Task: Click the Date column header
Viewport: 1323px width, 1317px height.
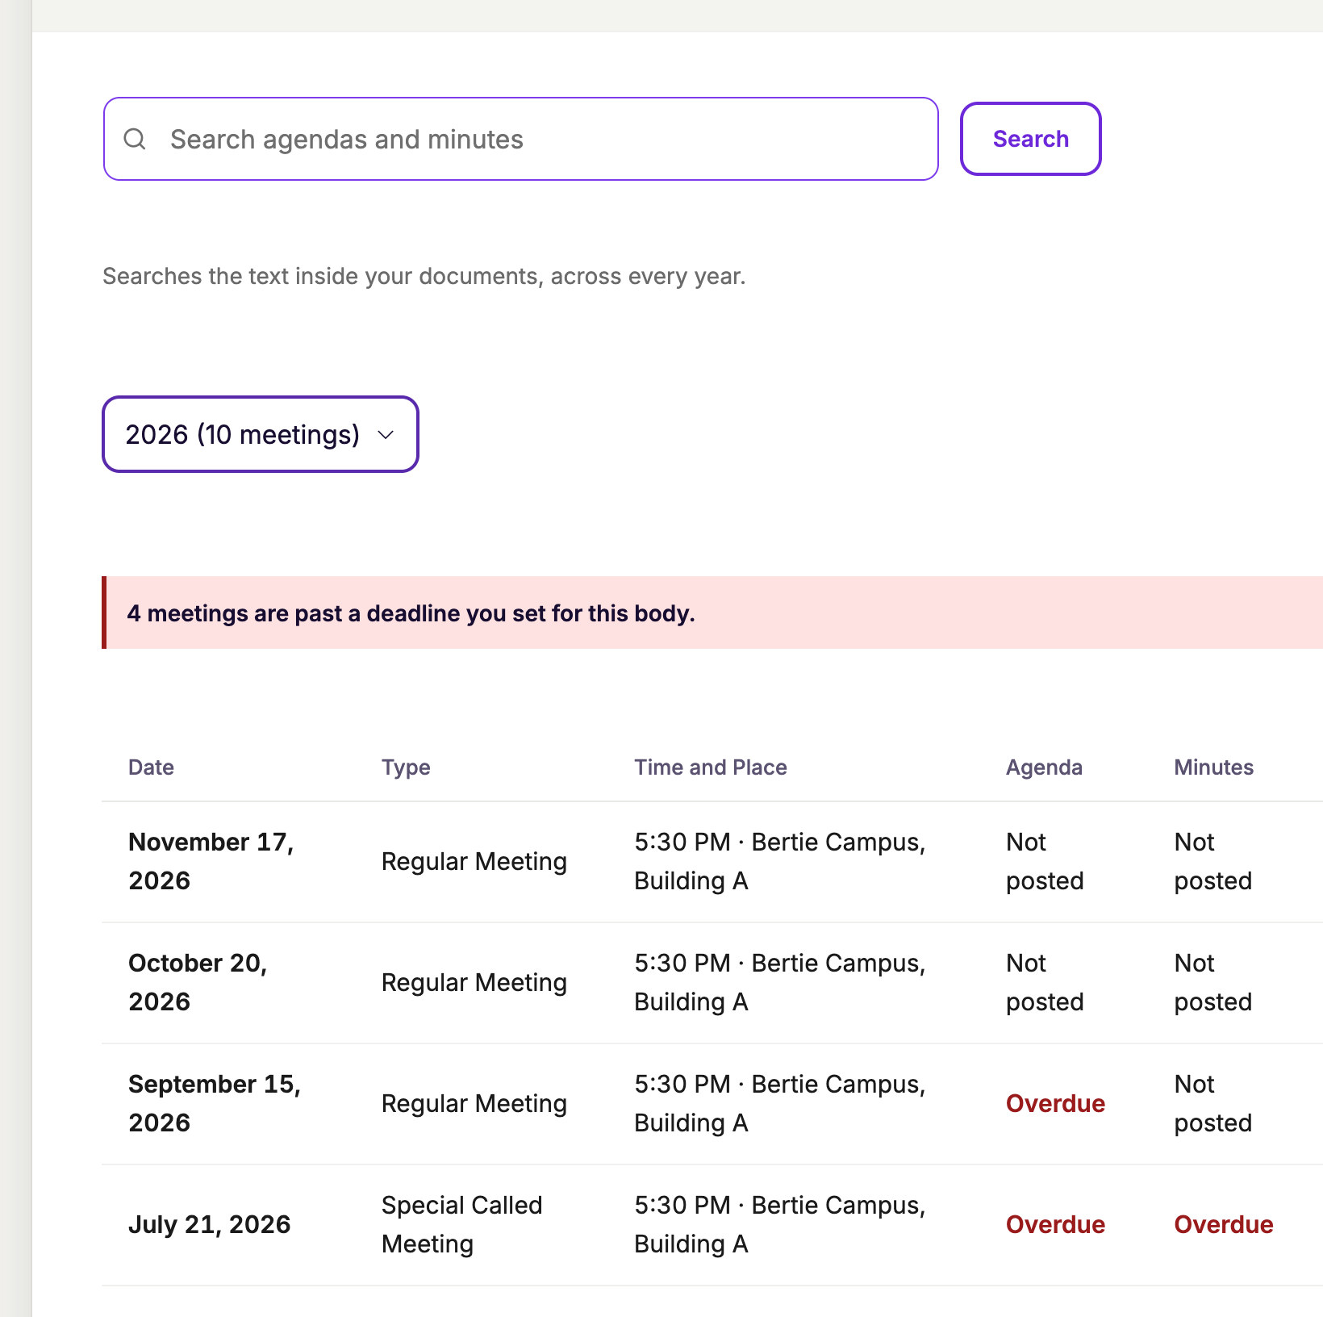Action: coord(151,767)
